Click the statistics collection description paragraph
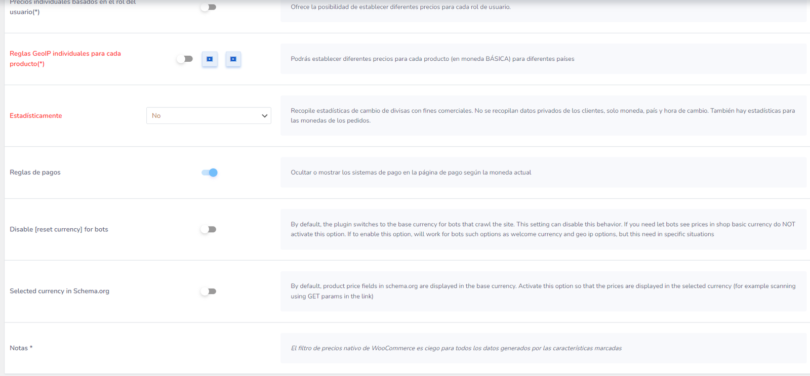Screen dimensions: 810x376 543,116
